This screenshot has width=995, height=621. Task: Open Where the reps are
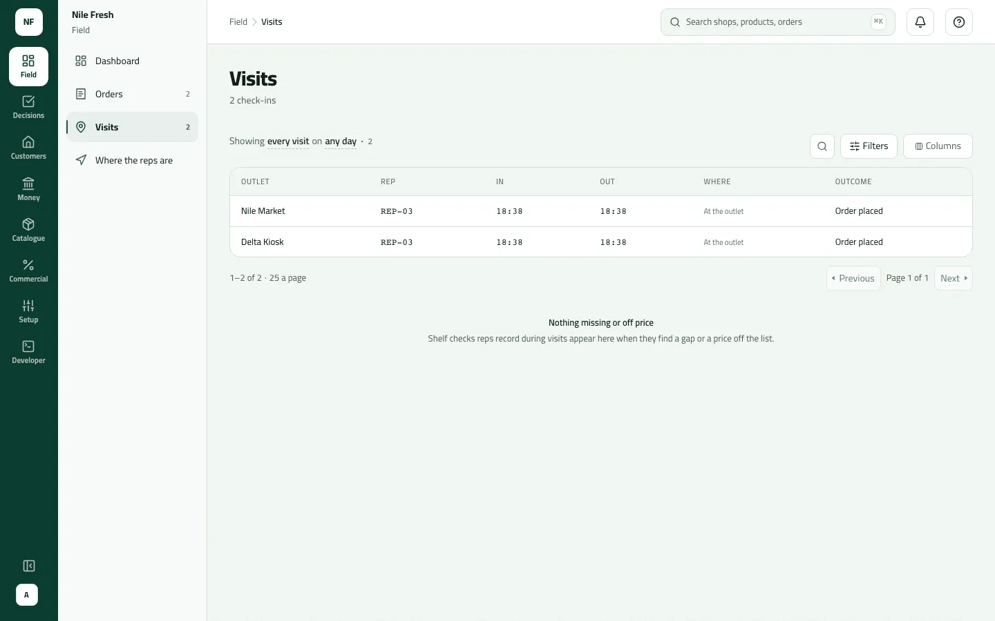coord(132,160)
